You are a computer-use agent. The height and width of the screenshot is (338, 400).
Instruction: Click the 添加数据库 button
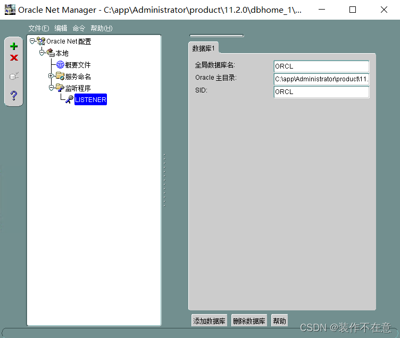click(209, 320)
